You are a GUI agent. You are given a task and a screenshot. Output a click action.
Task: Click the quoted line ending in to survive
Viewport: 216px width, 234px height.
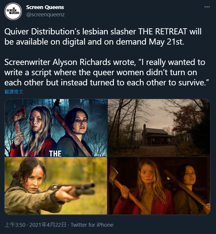[x=107, y=82]
